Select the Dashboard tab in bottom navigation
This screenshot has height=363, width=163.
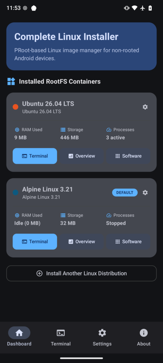19,337
